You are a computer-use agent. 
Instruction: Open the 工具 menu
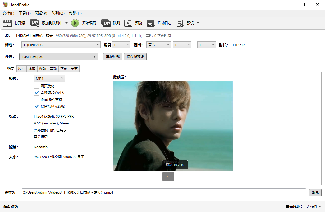(25, 13)
